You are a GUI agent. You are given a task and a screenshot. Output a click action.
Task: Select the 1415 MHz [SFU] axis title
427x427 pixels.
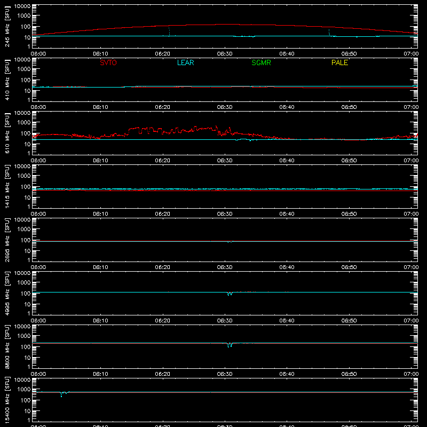[7, 186]
